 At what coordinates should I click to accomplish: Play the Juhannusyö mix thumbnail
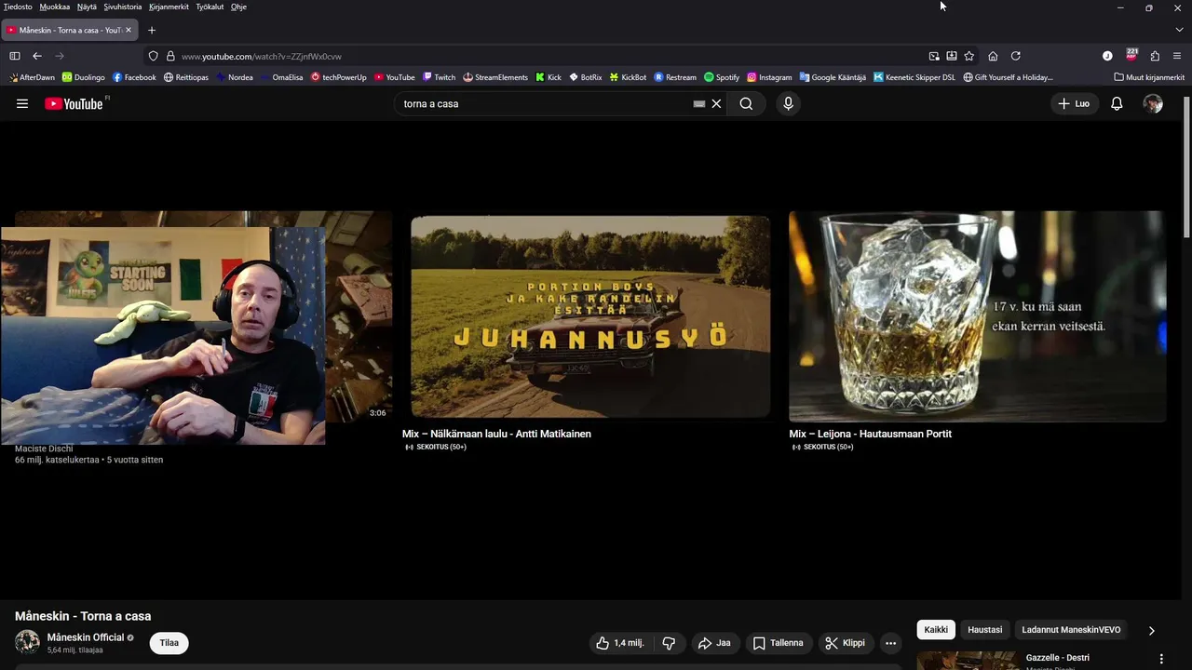pyautogui.click(x=590, y=316)
